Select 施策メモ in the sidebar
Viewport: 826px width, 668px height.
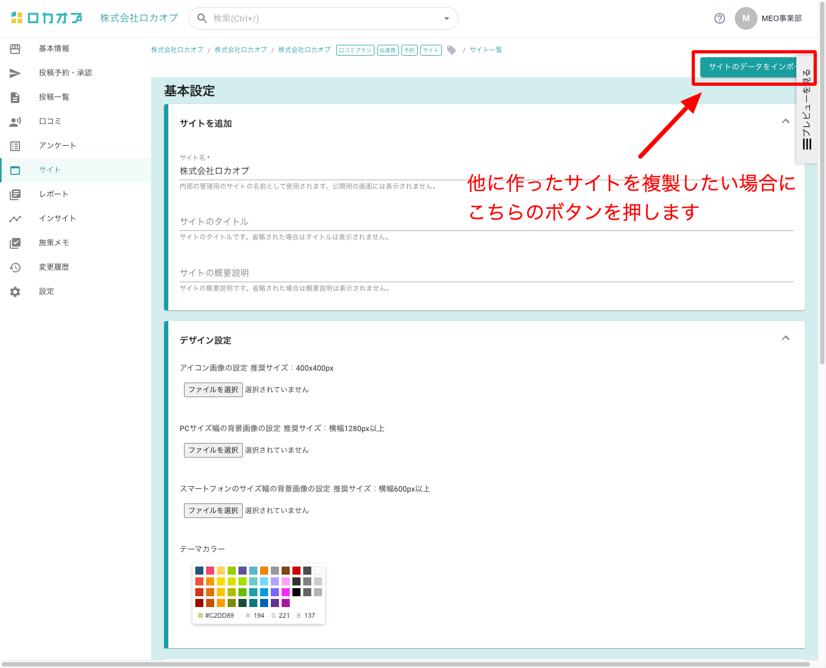point(53,243)
